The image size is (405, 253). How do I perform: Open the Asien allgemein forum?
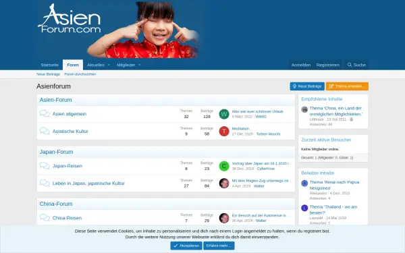[x=70, y=114]
